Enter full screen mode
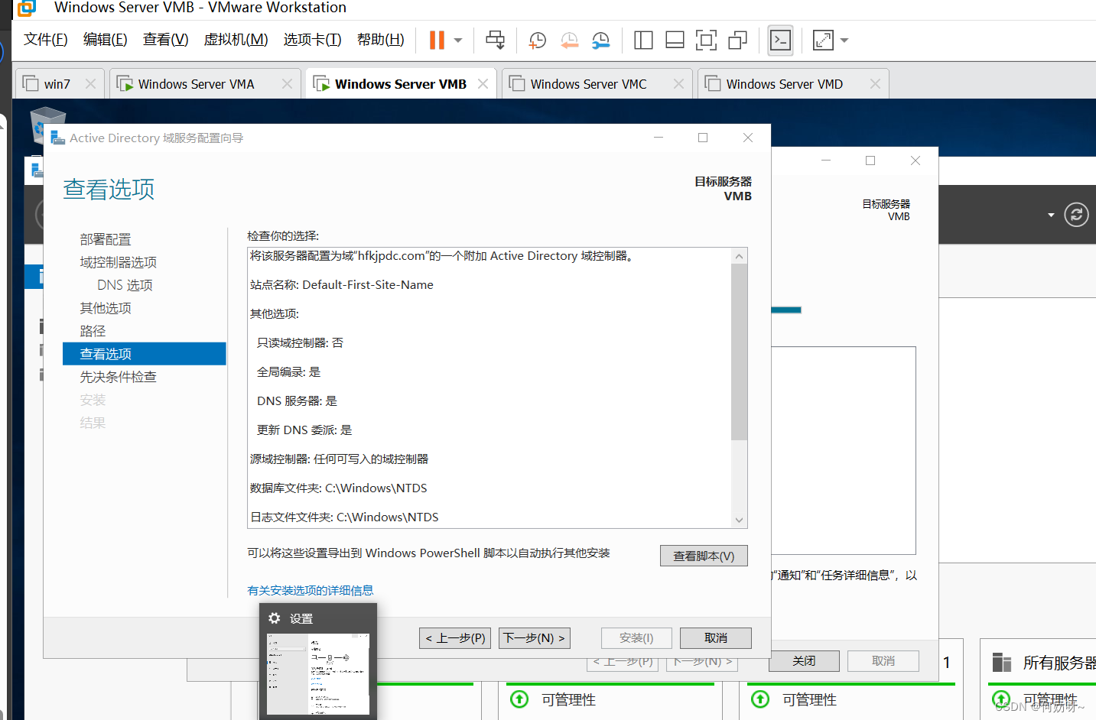This screenshot has height=720, width=1096. (x=706, y=41)
